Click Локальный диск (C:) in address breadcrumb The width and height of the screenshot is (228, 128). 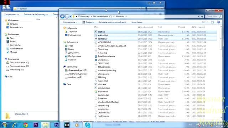click(103, 16)
